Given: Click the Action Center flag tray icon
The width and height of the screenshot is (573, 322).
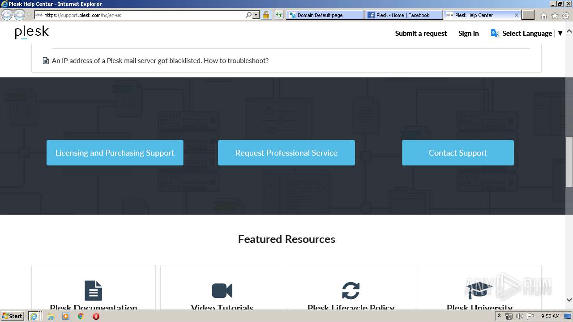Looking at the screenshot, I should pyautogui.click(x=531, y=316).
